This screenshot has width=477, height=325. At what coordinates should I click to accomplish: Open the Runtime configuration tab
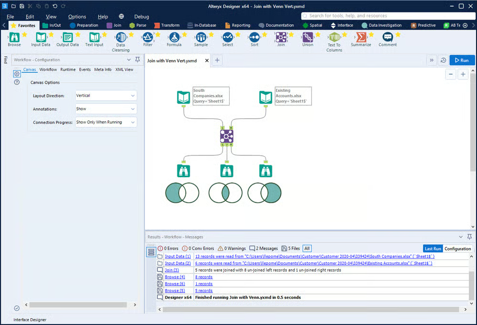click(68, 69)
